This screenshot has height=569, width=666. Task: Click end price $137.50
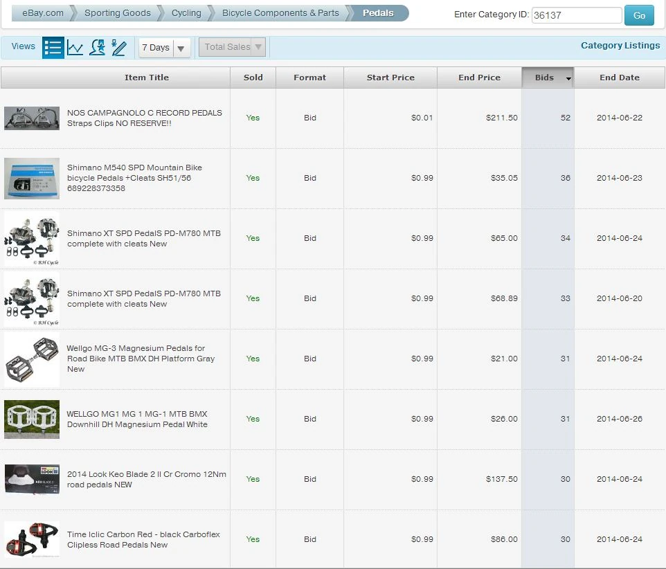(502, 479)
